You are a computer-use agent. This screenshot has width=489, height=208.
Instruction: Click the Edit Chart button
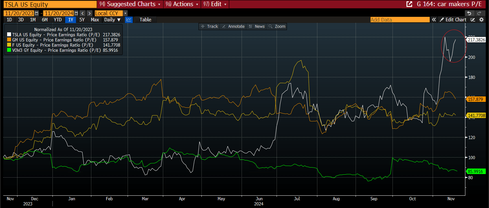[x=453, y=20]
